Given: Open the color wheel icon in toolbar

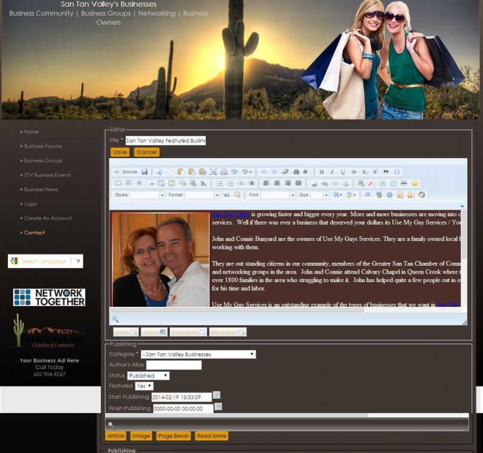Looking at the screenshot, I should [x=421, y=194].
